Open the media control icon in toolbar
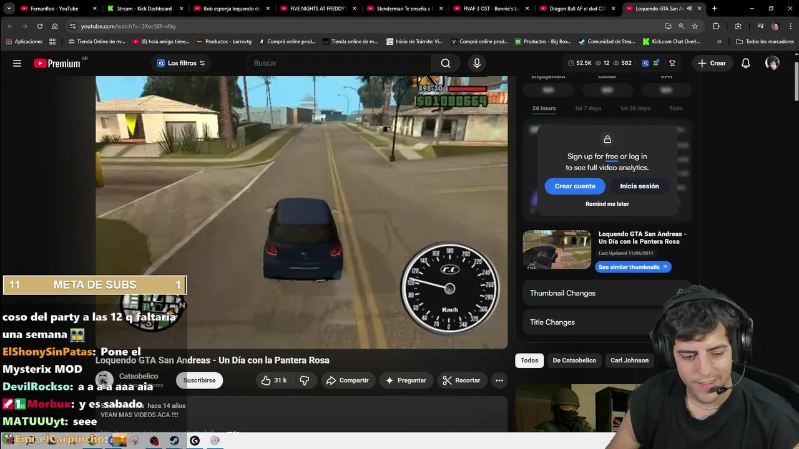 click(760, 26)
